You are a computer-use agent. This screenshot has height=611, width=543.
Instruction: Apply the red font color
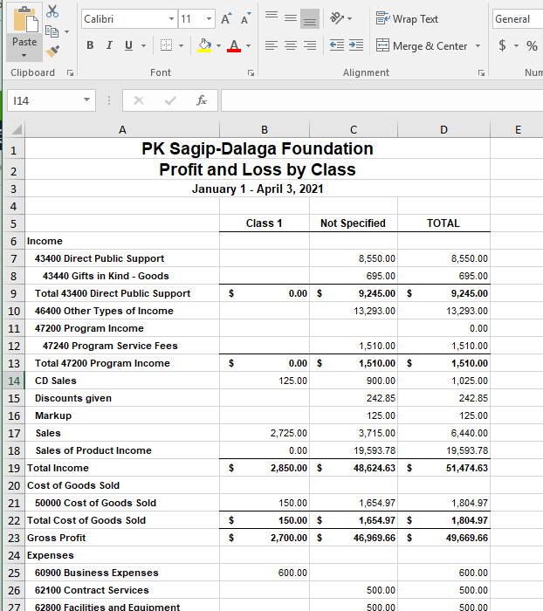(x=234, y=46)
